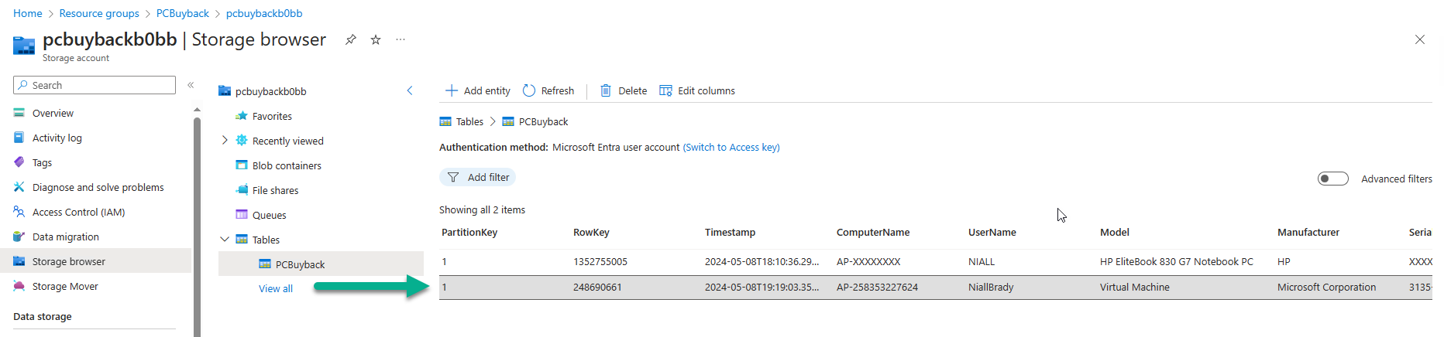The height and width of the screenshot is (337, 1444).
Task: Pin the storage browser blade
Action: coord(350,39)
